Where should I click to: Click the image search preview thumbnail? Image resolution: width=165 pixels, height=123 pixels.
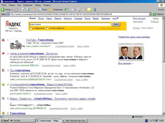click(x=131, y=53)
